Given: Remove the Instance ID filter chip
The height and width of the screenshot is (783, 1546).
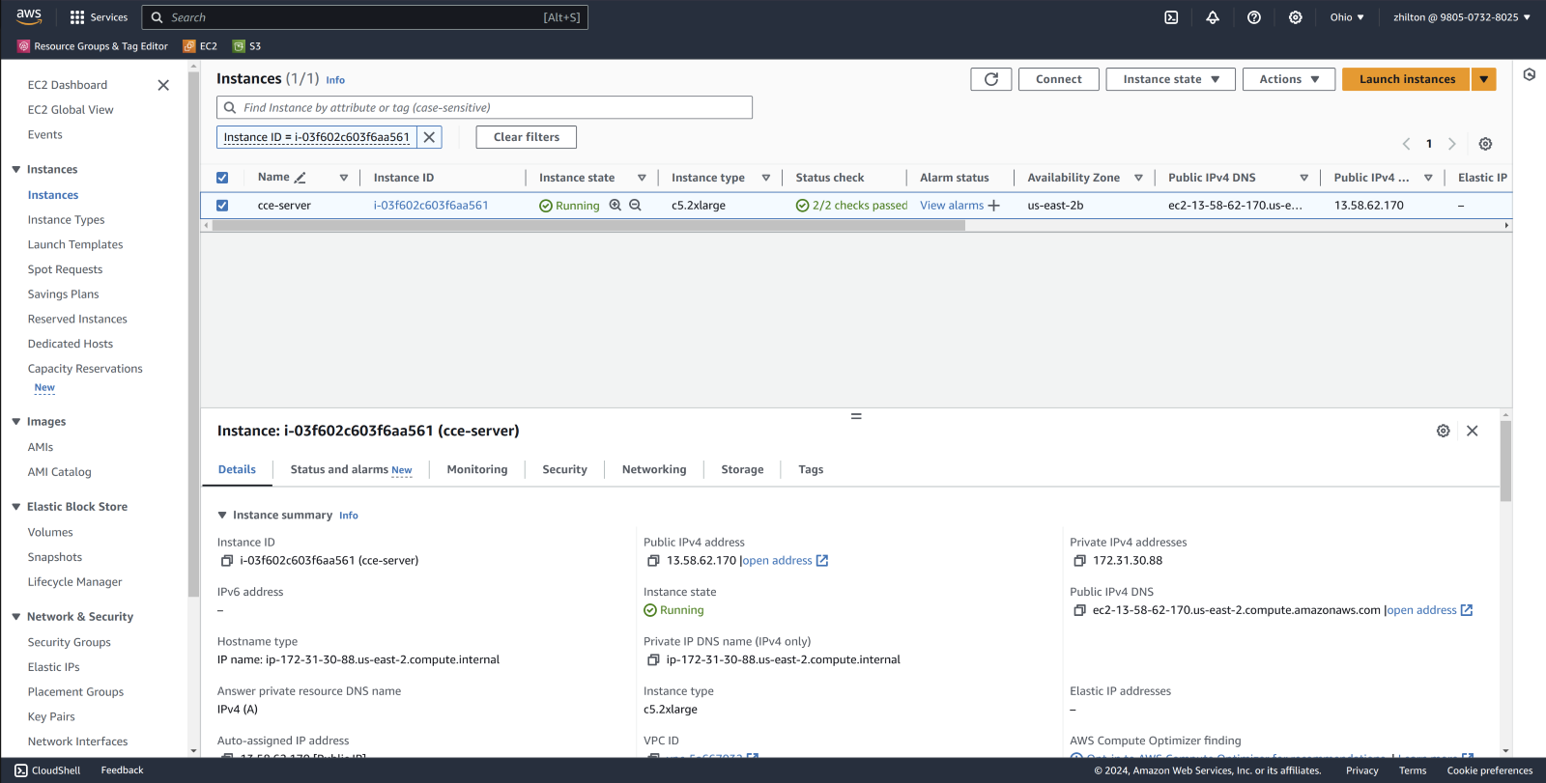Looking at the screenshot, I should coord(430,137).
